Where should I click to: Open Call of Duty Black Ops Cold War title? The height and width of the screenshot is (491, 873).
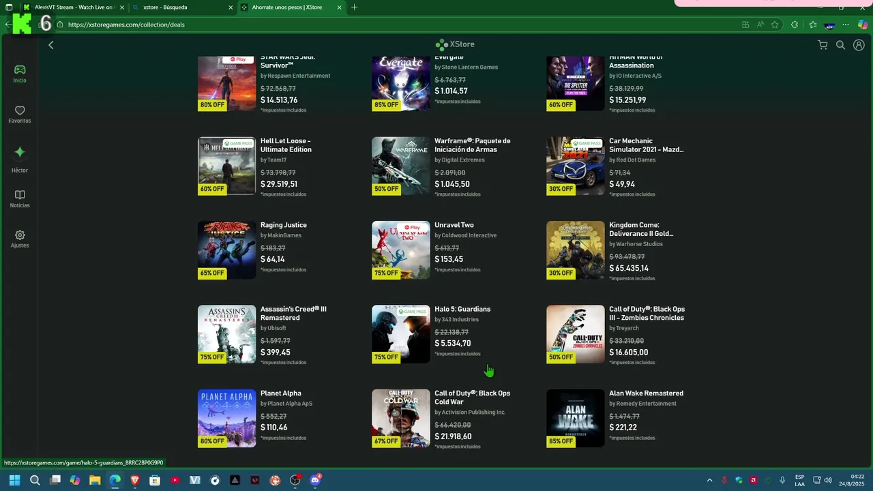click(472, 398)
